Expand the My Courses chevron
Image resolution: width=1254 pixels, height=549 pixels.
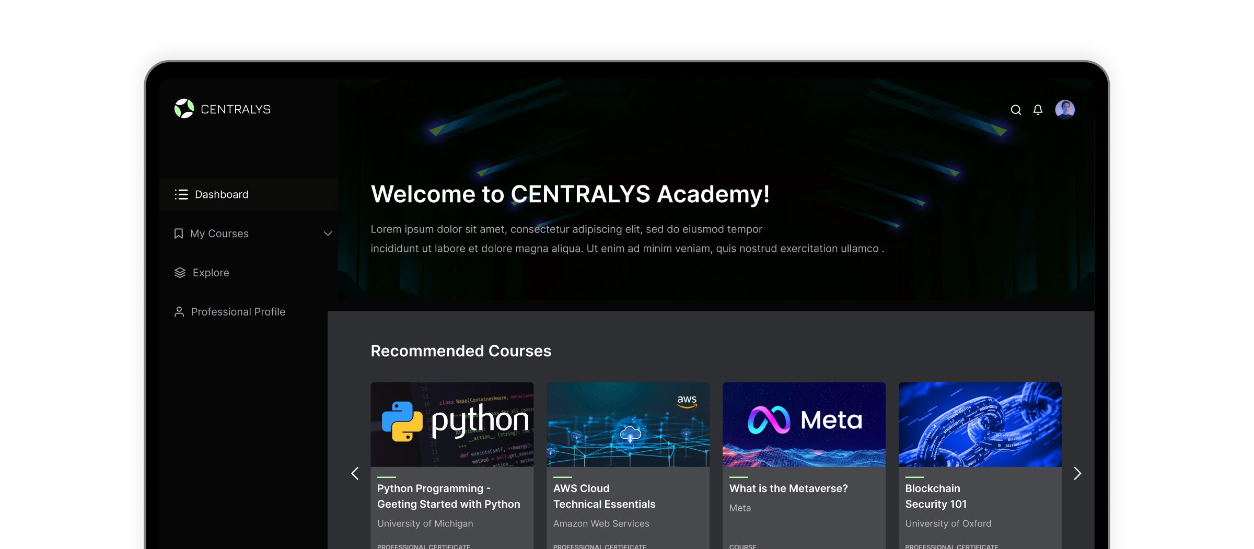(328, 233)
